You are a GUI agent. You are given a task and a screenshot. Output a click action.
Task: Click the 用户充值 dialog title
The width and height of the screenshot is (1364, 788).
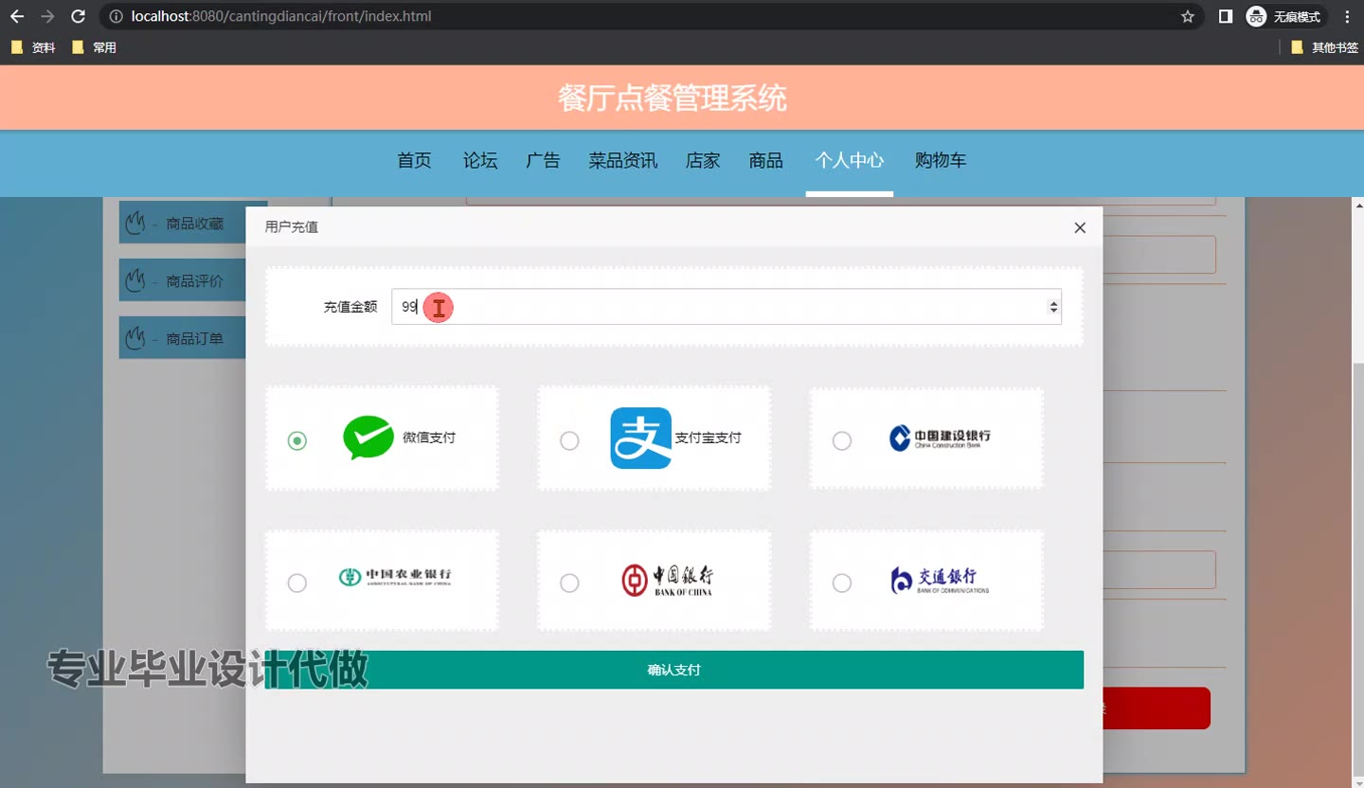click(292, 227)
